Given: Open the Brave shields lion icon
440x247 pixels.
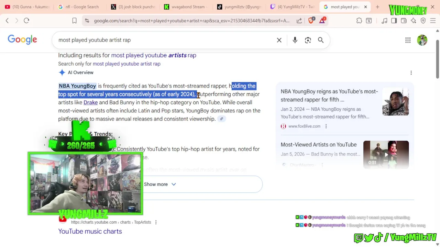Looking at the screenshot, I should (x=311, y=21).
